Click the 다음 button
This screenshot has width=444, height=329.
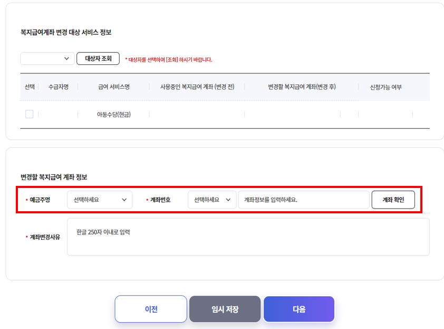[x=299, y=309]
